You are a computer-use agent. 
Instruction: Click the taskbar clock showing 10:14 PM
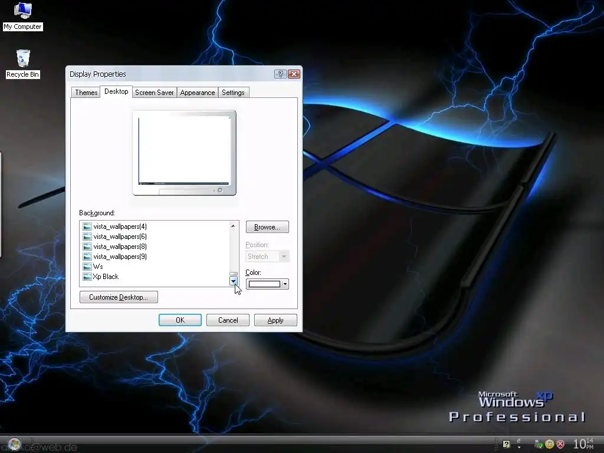click(583, 444)
